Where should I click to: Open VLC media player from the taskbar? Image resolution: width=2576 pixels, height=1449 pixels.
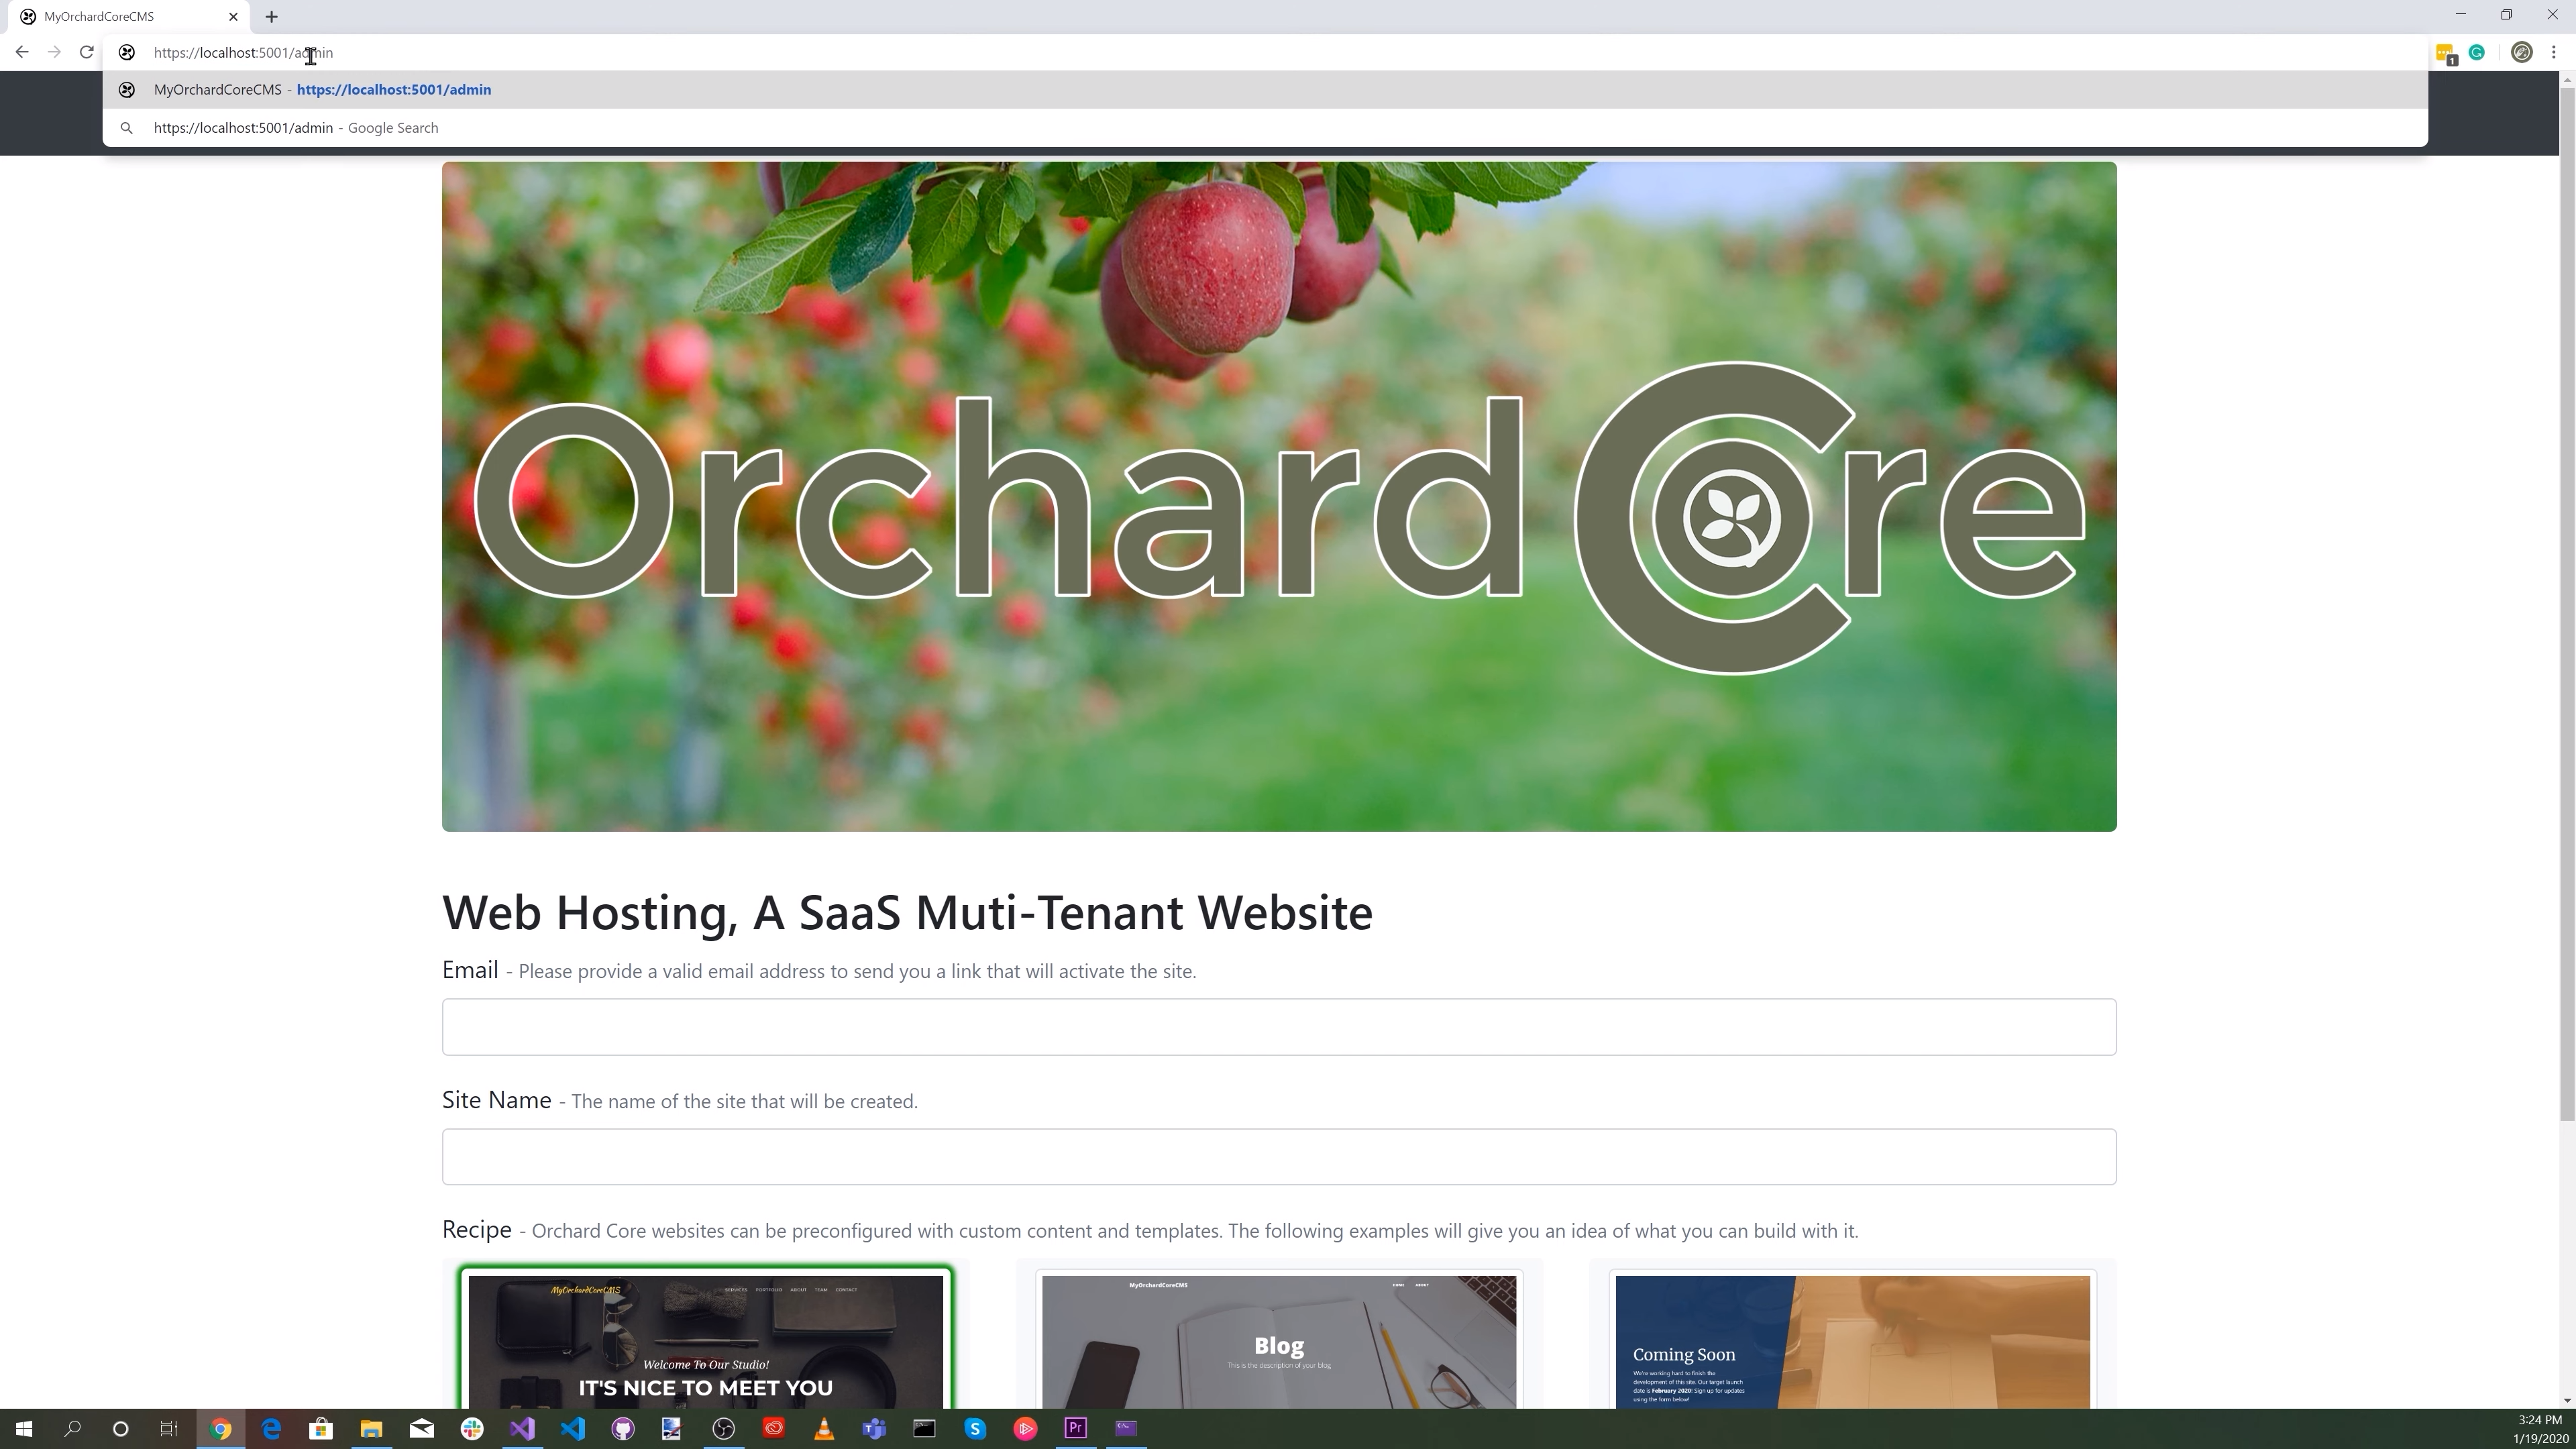pyautogui.click(x=824, y=1428)
